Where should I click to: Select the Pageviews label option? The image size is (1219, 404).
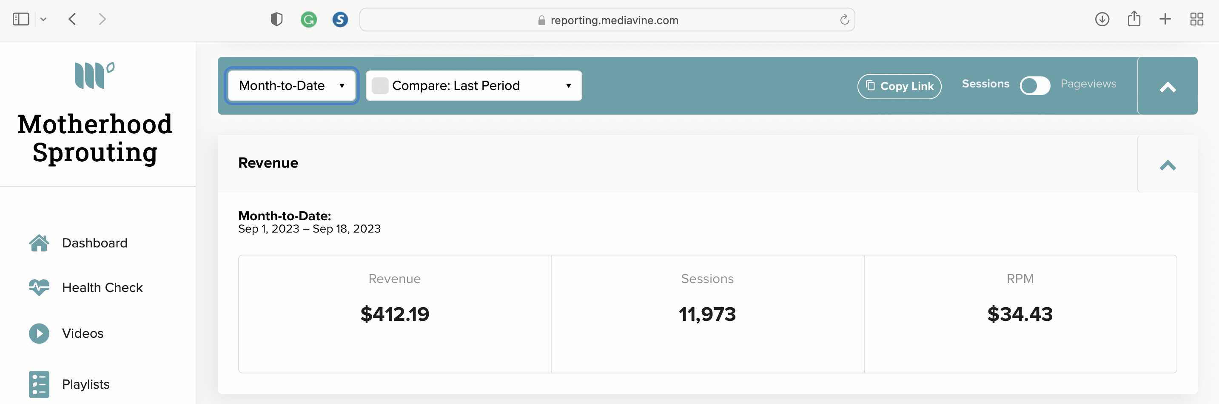click(1088, 84)
